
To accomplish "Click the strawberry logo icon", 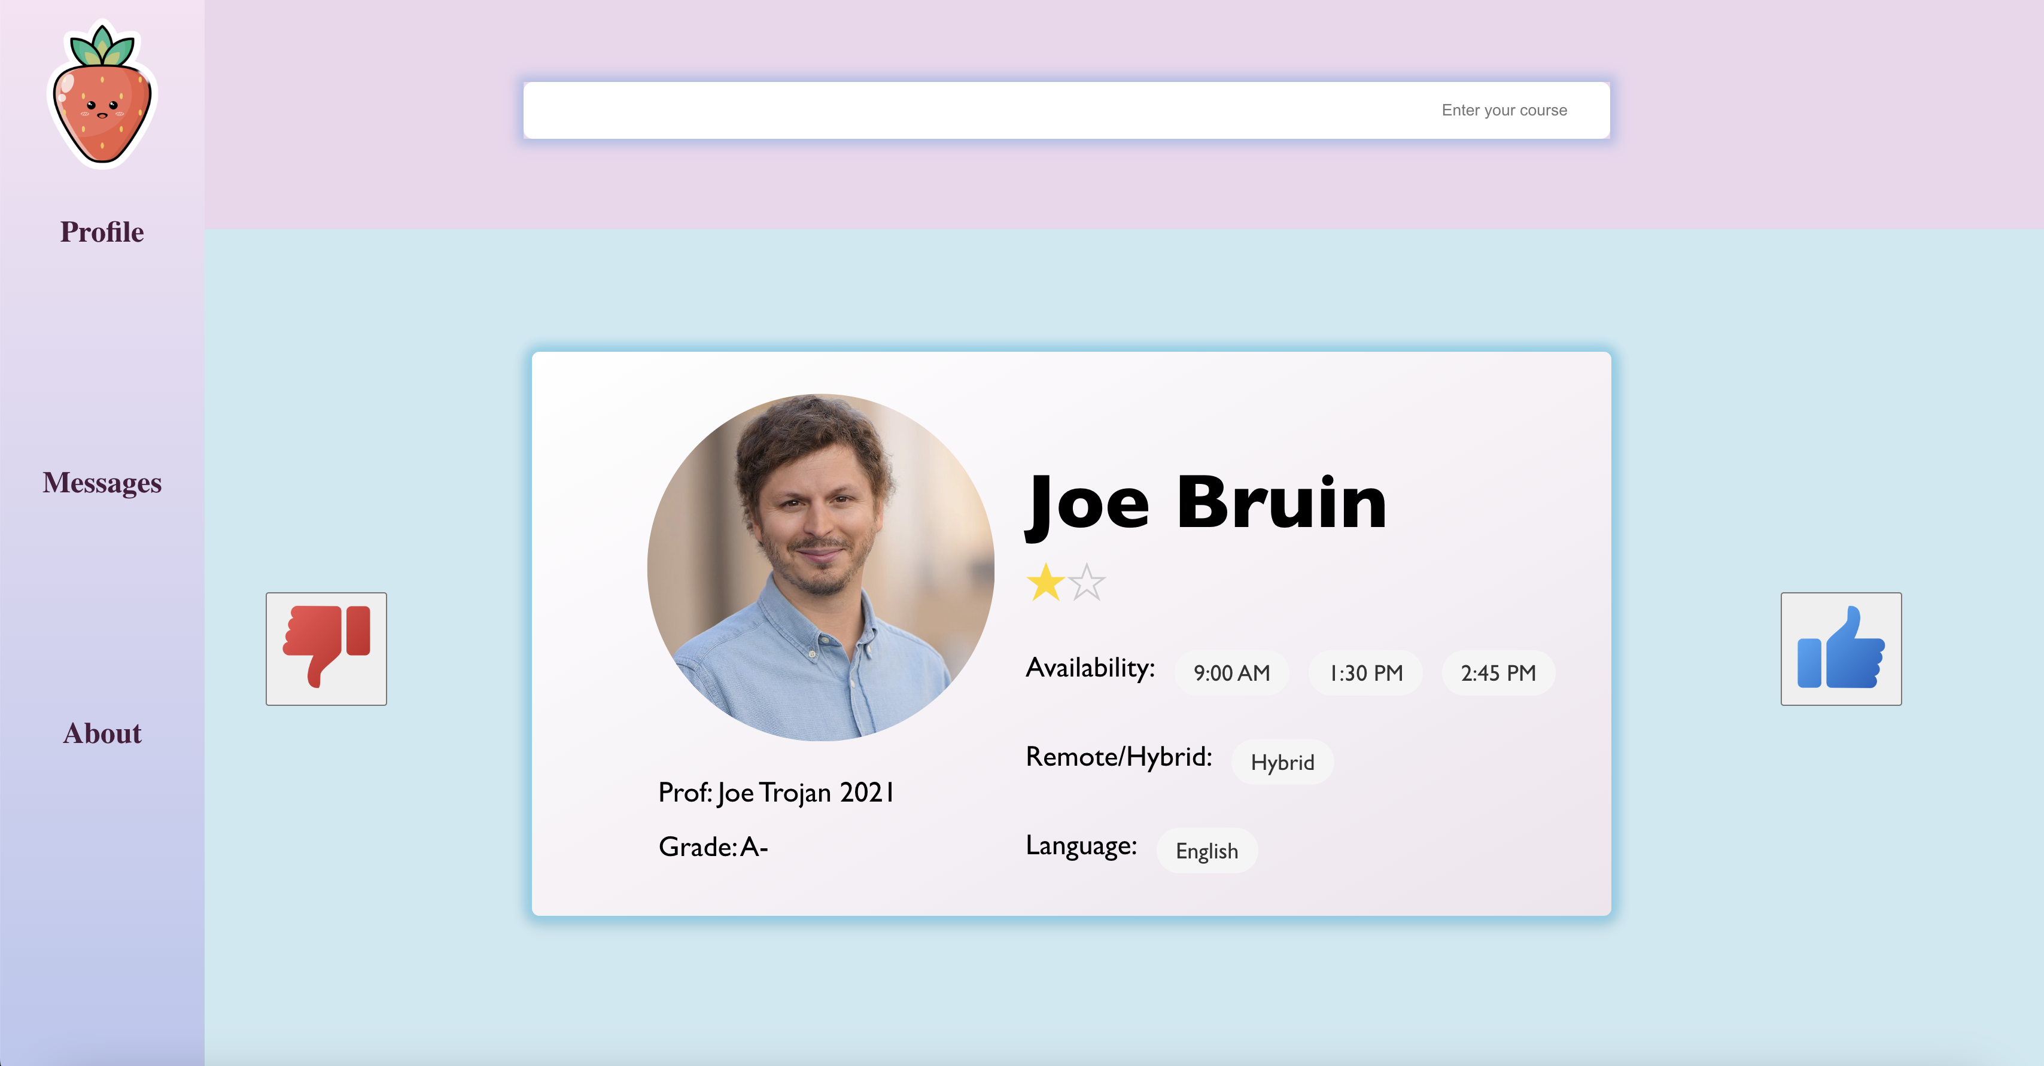I will click(x=102, y=95).
